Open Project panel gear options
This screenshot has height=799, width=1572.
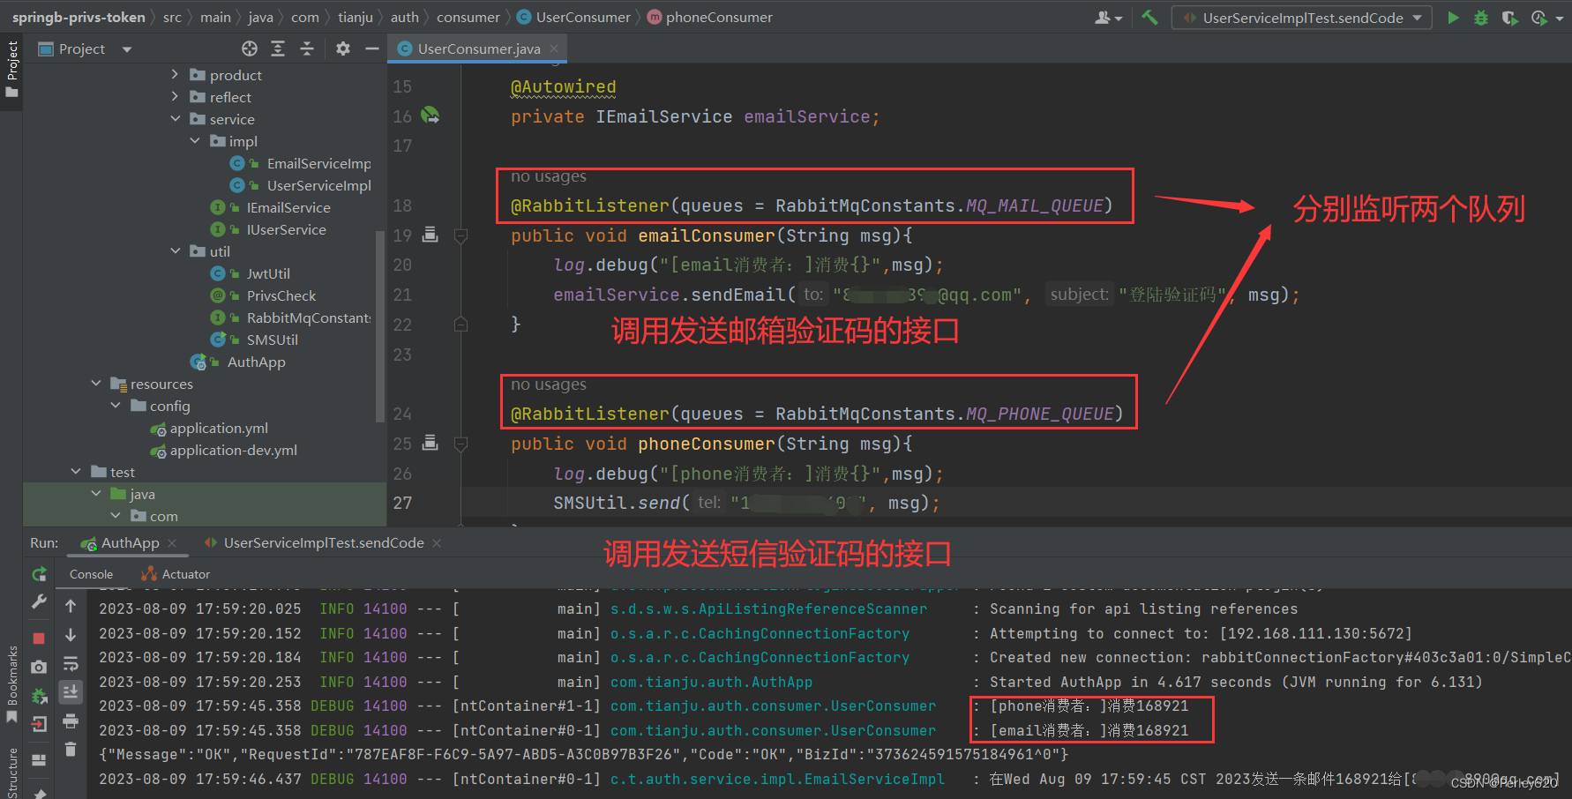(x=343, y=49)
